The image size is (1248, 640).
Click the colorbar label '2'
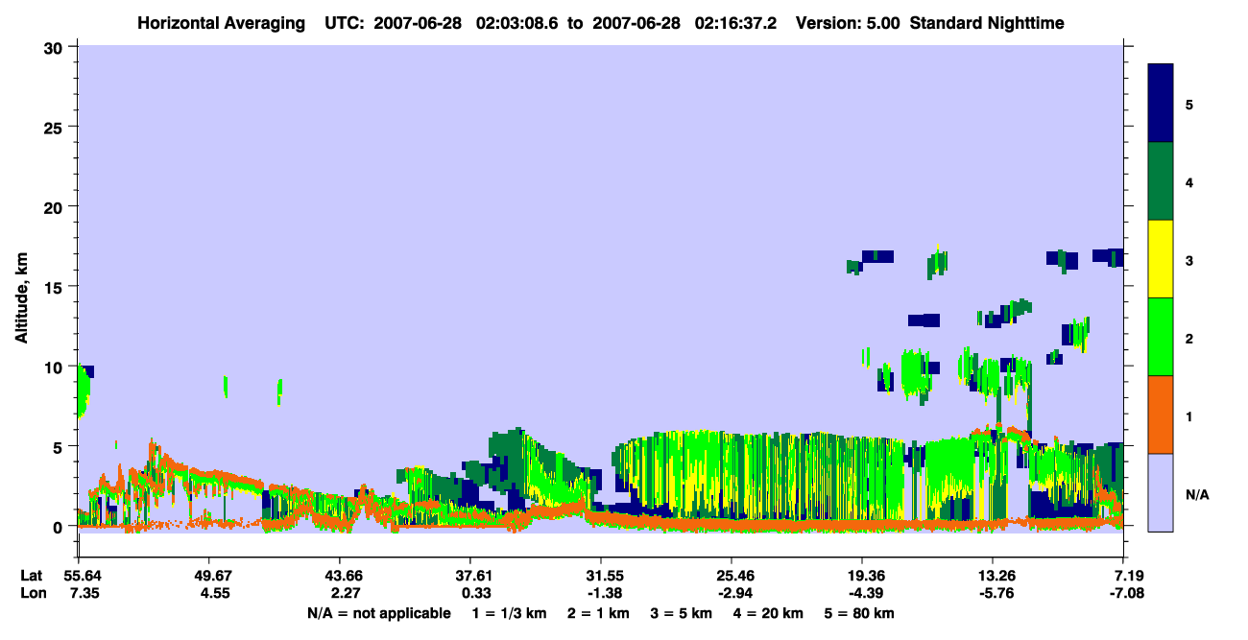[1189, 339]
